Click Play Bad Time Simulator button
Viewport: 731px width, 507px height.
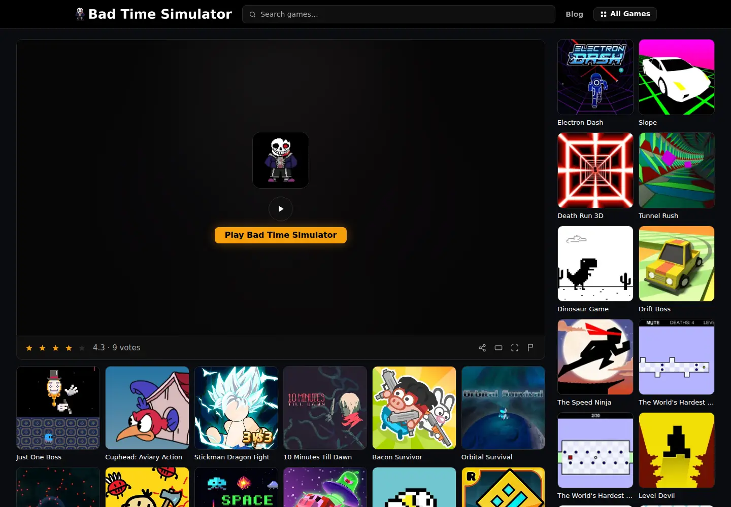(x=281, y=235)
